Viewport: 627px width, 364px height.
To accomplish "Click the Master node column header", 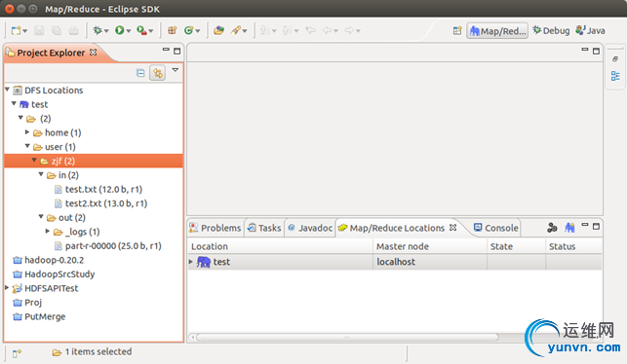I will point(430,246).
